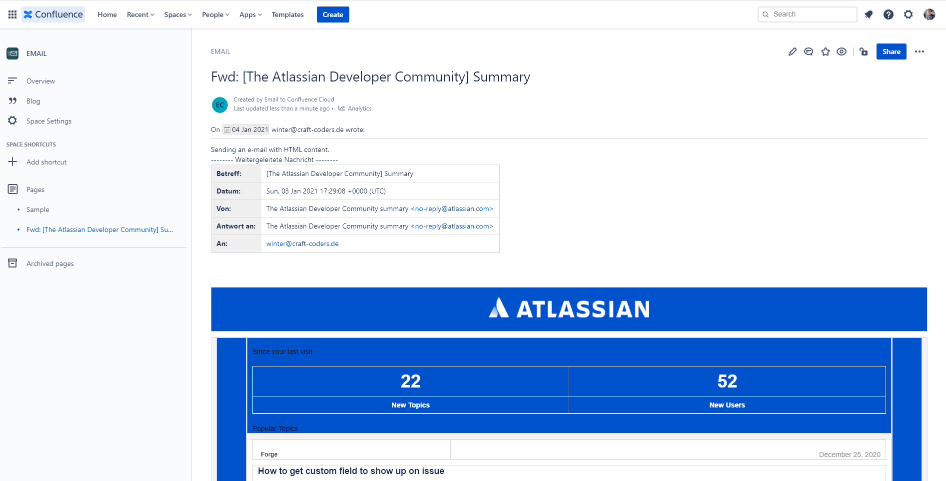Screen dimensions: 946x481
Task: Click 'Created by Email to Confluence Cloud' text
Action: tap(284, 99)
